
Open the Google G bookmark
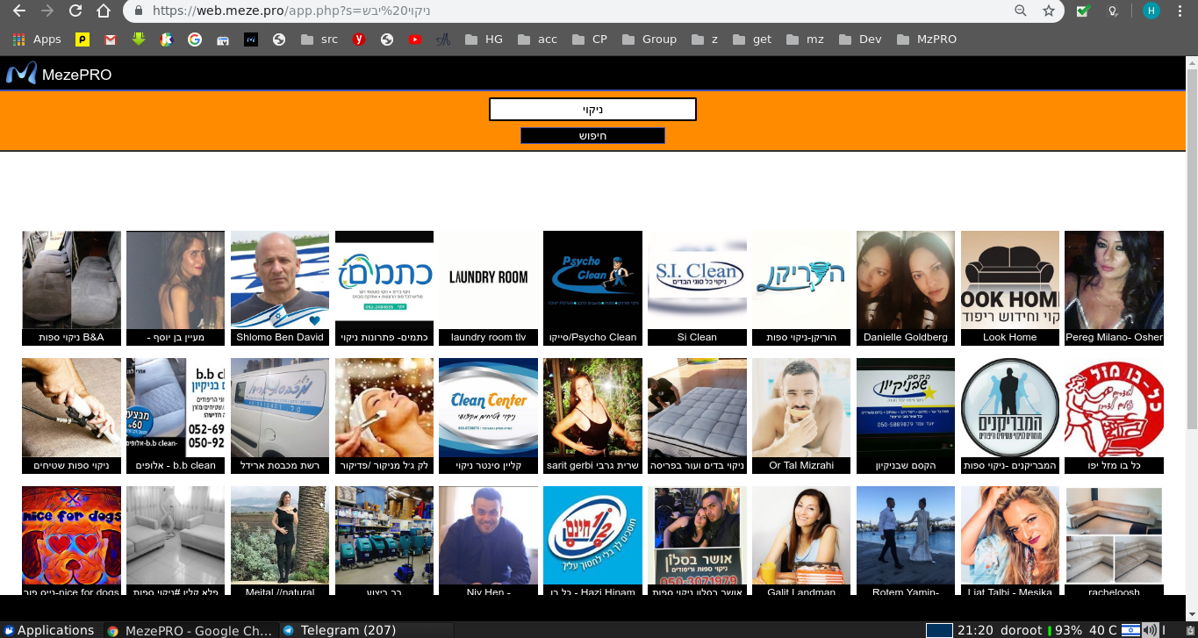194,39
